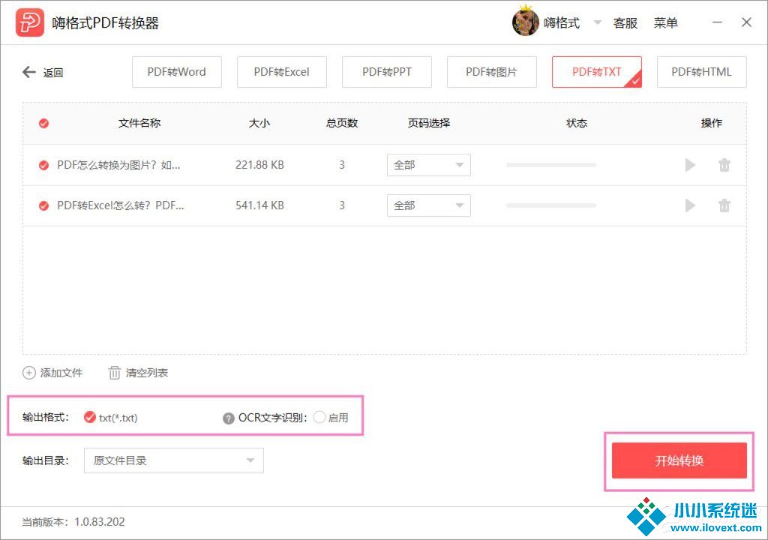
Task: Switch to the PDF转HTML tab
Action: pyautogui.click(x=701, y=72)
